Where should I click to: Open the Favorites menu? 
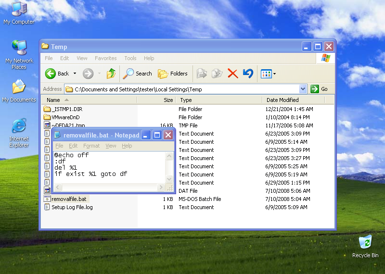coord(105,58)
